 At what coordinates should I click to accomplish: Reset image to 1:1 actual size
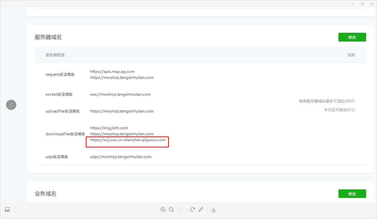point(180,210)
